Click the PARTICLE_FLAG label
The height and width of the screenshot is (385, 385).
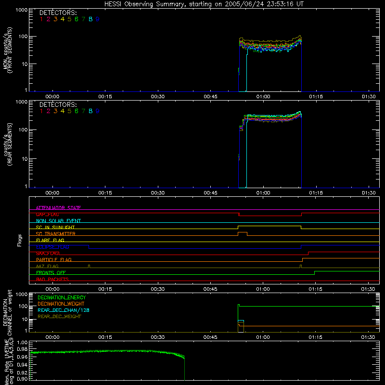click(54, 260)
